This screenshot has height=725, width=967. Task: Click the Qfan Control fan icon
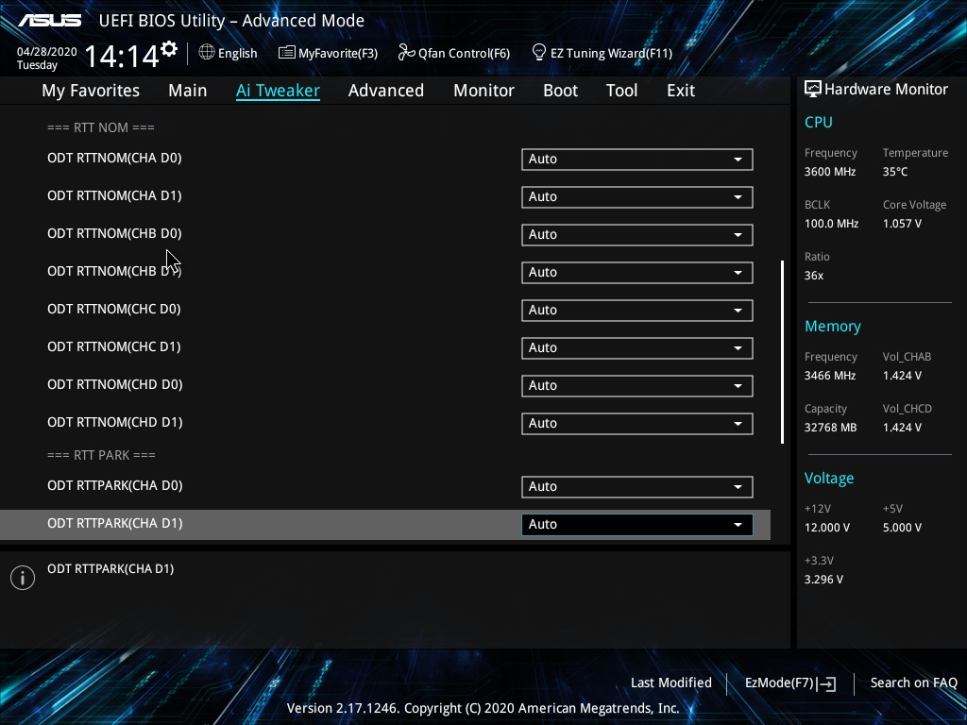point(406,53)
